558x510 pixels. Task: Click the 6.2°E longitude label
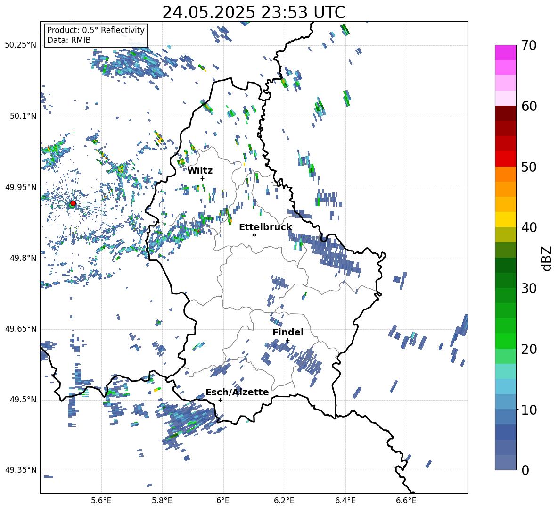coord(284,501)
